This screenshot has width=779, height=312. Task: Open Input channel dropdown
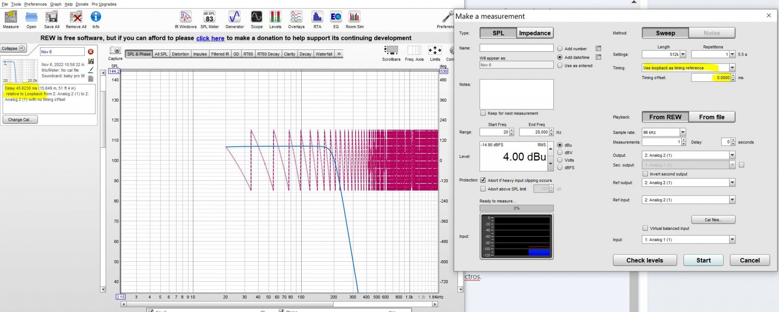pos(732,240)
